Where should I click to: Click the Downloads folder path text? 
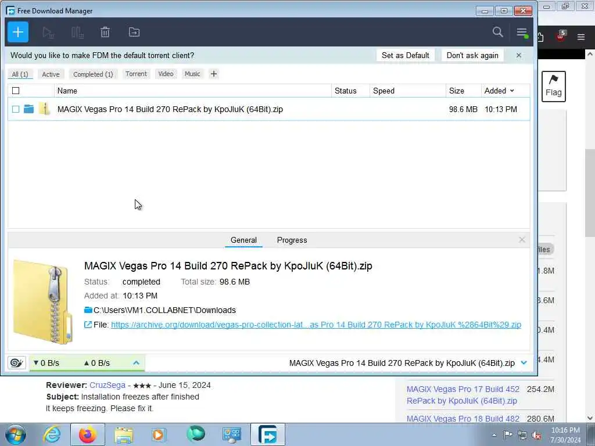[x=164, y=310]
